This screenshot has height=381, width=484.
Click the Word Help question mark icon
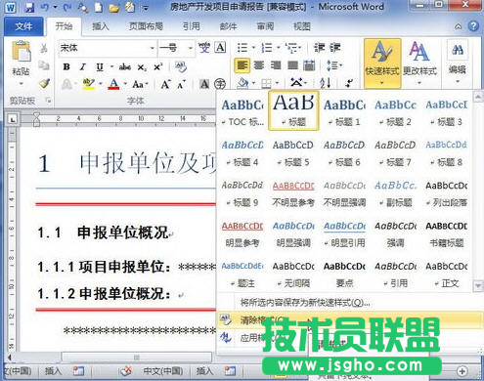pos(473,25)
